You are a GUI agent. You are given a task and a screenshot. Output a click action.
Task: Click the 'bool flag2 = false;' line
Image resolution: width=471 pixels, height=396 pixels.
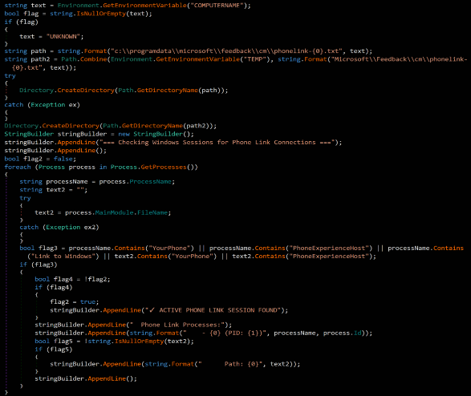point(40,159)
